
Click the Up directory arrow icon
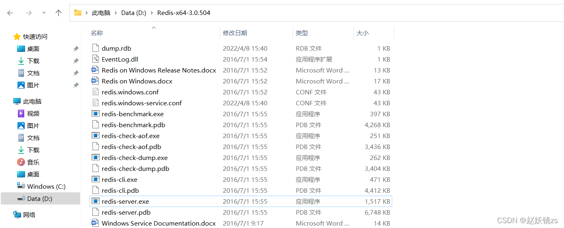coord(58,13)
